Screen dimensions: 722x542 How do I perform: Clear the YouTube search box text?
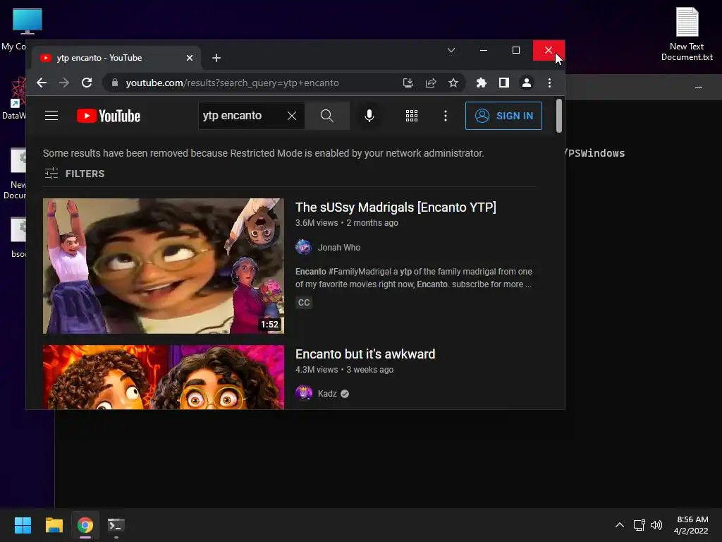click(x=292, y=116)
